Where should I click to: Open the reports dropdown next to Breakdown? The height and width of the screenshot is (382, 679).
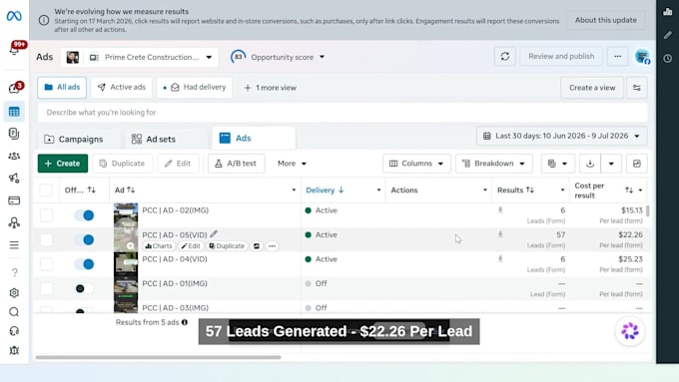(558, 164)
